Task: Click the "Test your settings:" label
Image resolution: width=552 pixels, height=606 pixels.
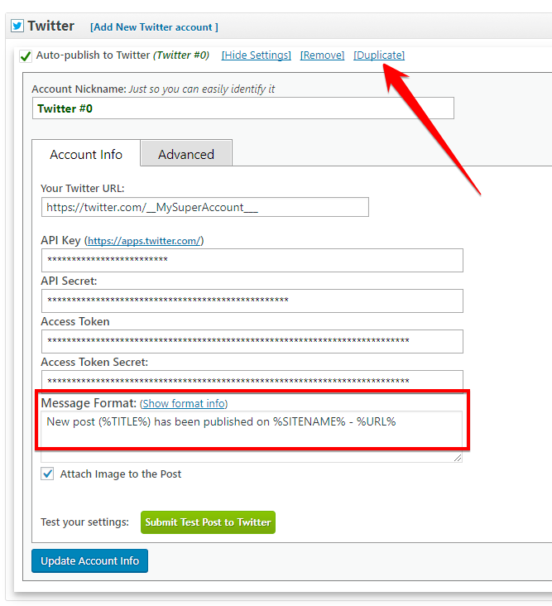Action: pos(84,522)
